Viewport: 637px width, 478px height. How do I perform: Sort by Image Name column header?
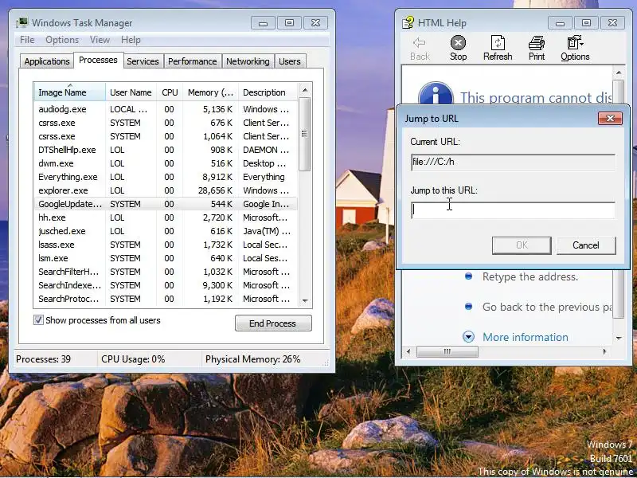coord(70,92)
